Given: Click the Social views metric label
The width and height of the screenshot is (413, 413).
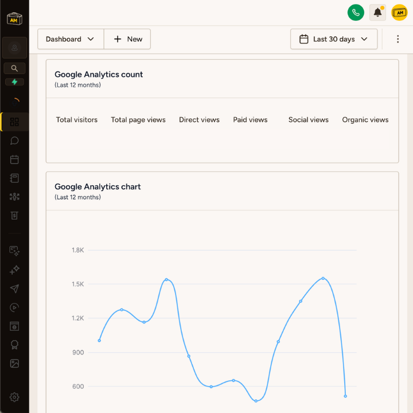Looking at the screenshot, I should 309,120.
